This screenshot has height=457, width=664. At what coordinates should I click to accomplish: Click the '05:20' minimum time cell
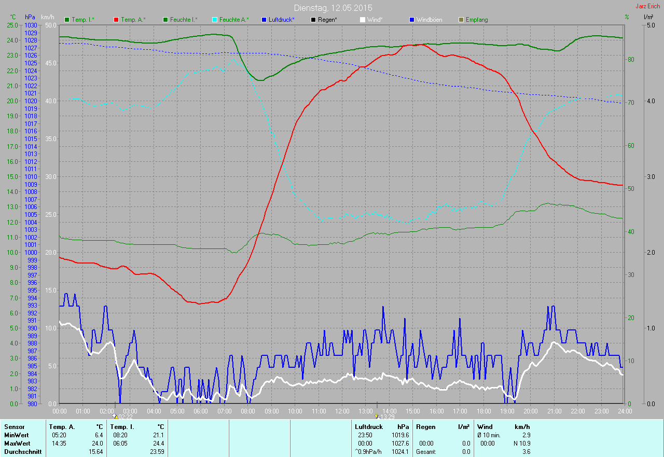(59, 435)
